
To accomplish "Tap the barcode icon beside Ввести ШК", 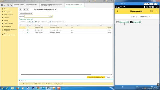I will click(x=118, y=22).
